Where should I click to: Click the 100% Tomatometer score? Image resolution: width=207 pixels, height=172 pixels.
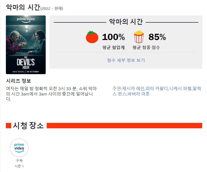point(114,37)
